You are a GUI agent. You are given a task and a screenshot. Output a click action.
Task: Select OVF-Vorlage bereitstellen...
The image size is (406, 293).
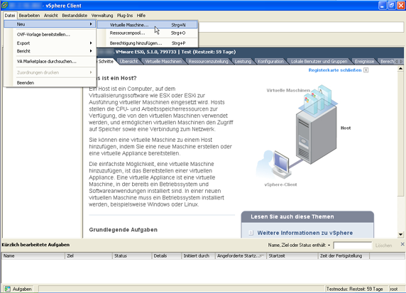coord(50,35)
